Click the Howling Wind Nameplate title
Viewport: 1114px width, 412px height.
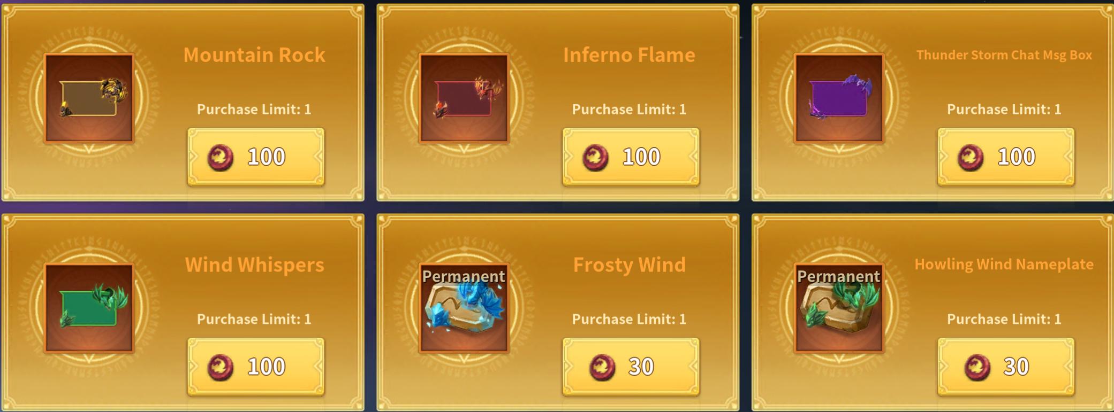click(1004, 265)
